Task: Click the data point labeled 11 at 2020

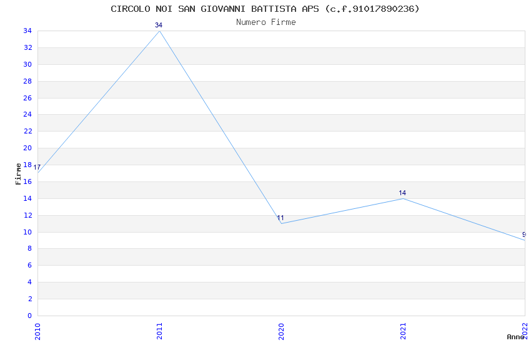Action: pos(281,223)
